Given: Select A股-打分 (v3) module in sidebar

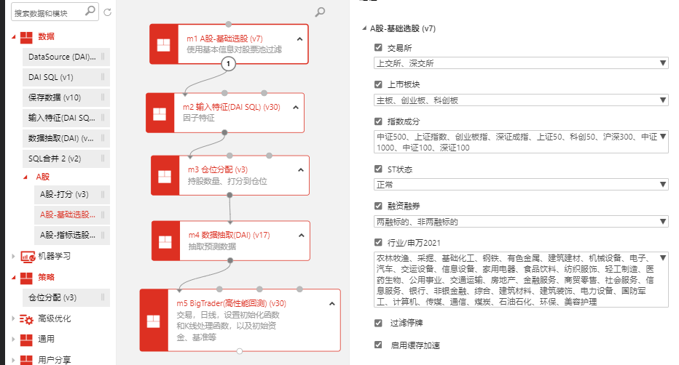Looking at the screenshot, I should point(72,194).
